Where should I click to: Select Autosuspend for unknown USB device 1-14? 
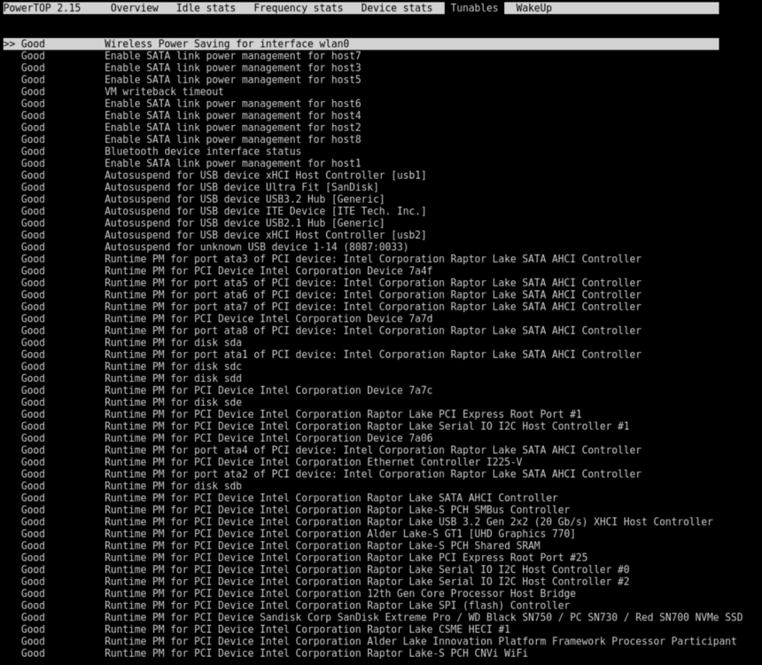[x=214, y=246]
